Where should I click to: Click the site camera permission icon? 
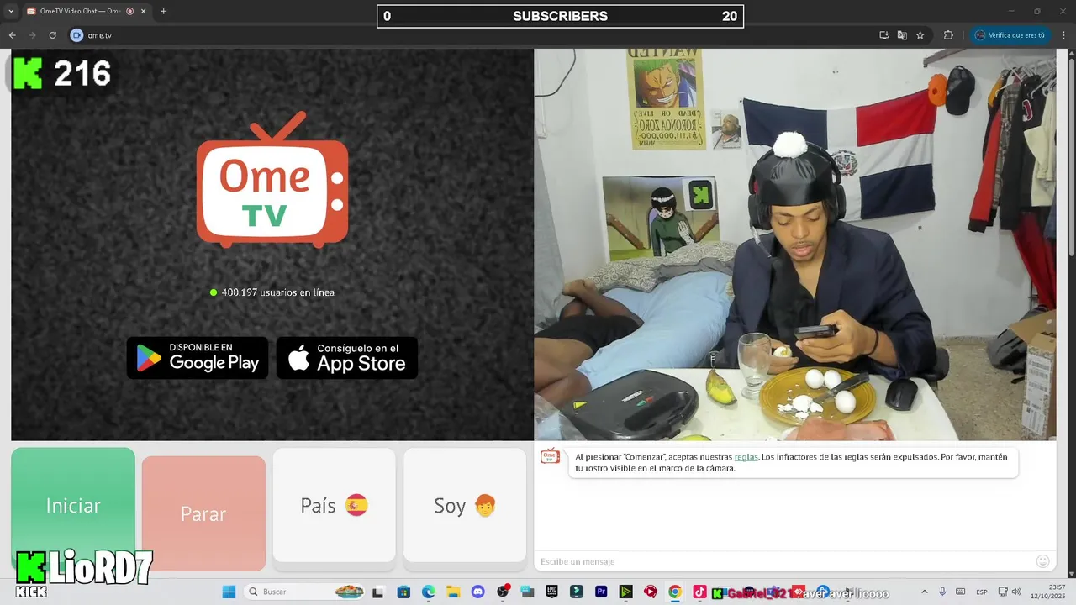click(x=76, y=35)
